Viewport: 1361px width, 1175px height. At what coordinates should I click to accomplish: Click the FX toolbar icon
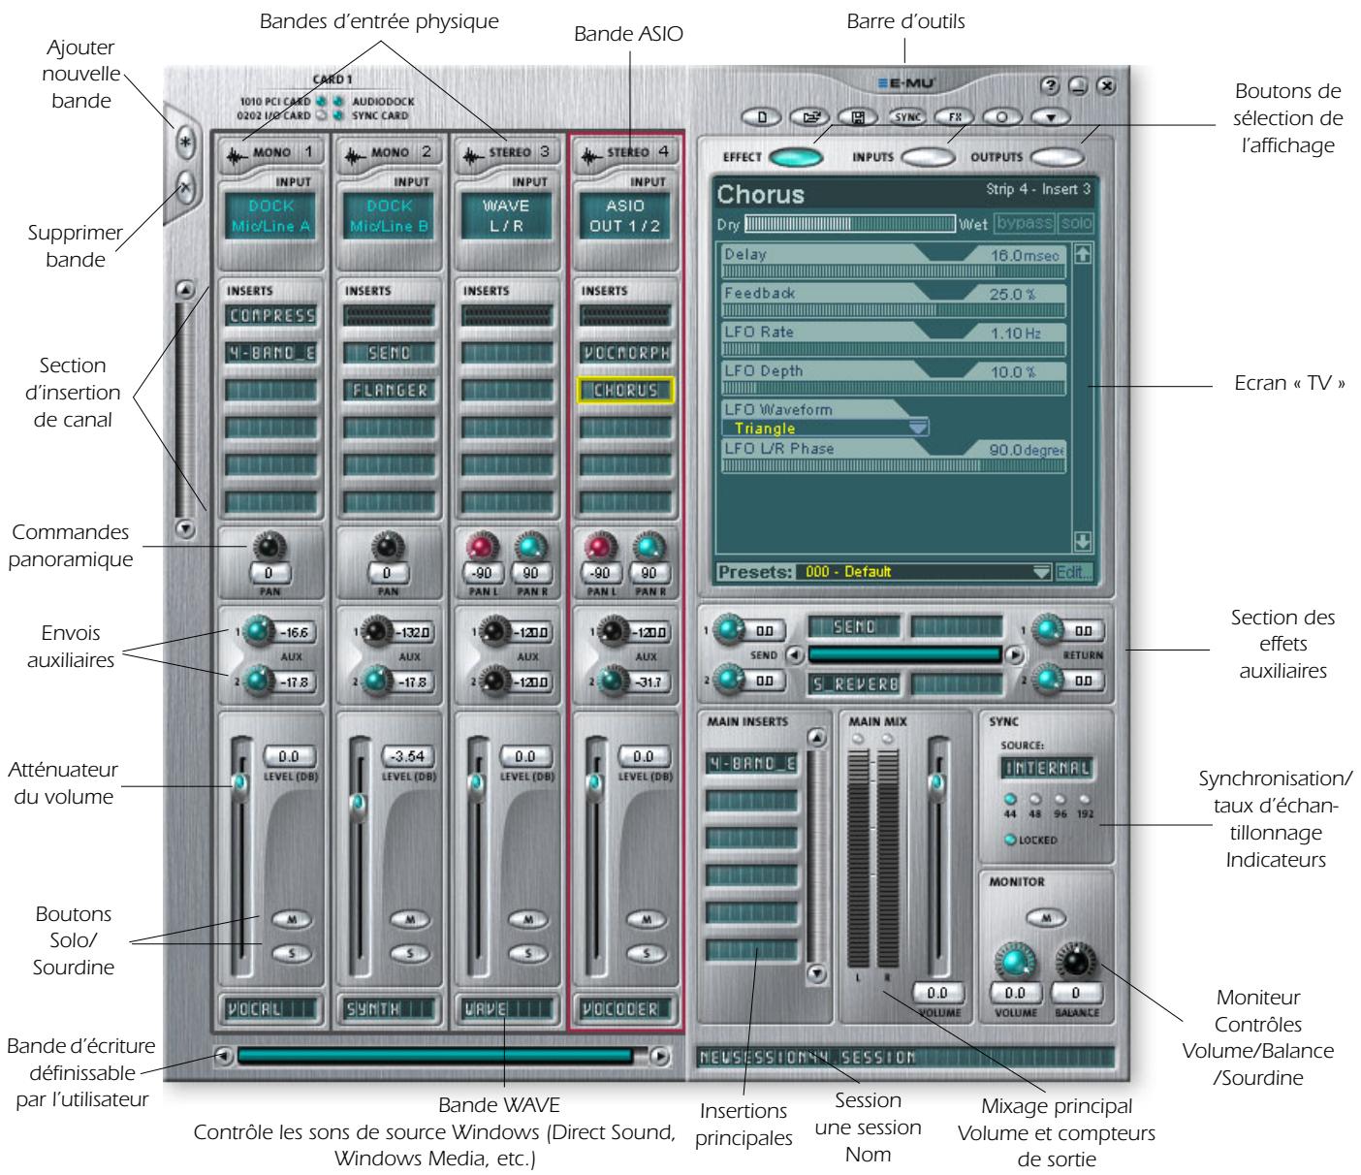coord(954,114)
